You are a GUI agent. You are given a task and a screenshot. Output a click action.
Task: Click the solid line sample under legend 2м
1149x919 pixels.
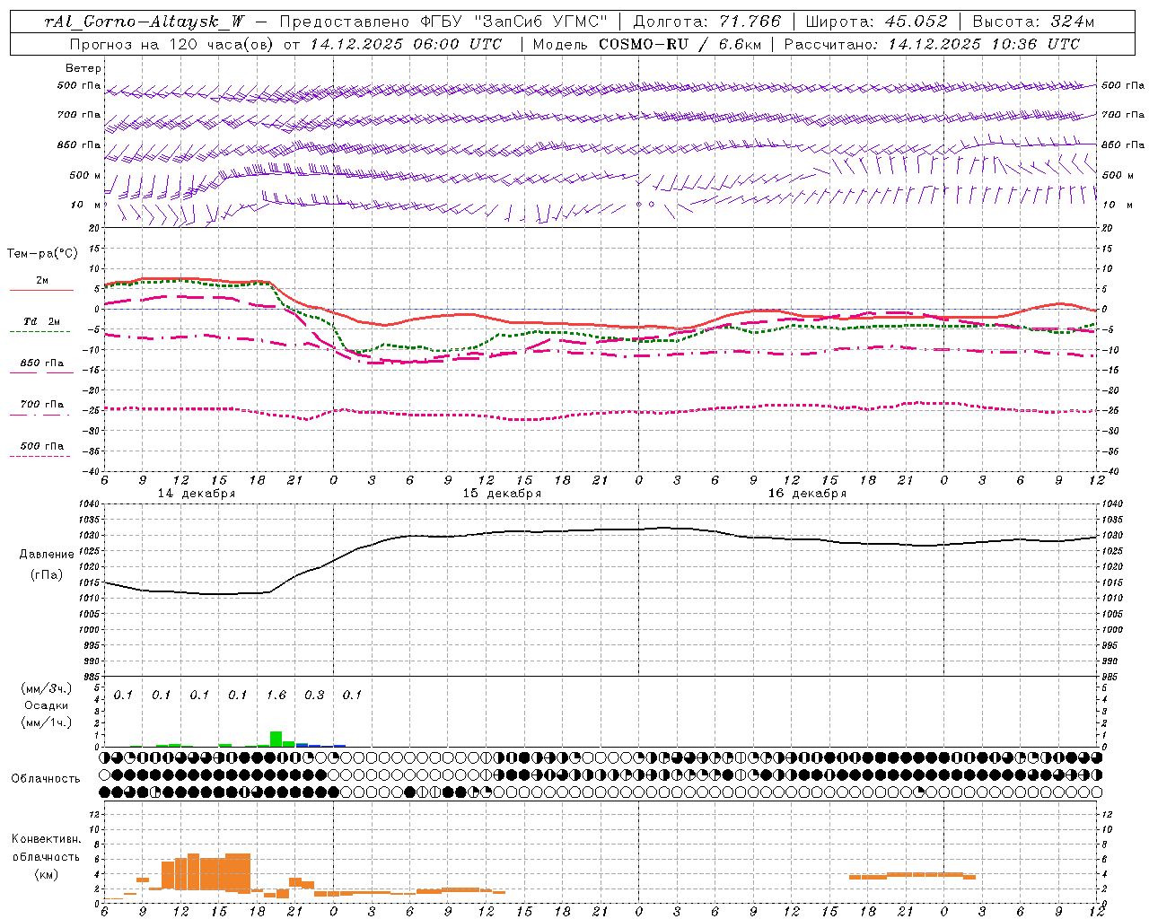pos(41,290)
